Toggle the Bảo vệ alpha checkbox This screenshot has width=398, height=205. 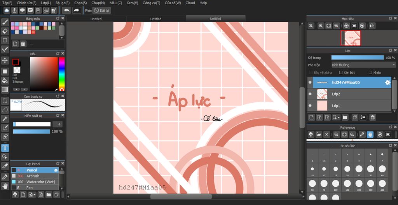(x=311, y=73)
